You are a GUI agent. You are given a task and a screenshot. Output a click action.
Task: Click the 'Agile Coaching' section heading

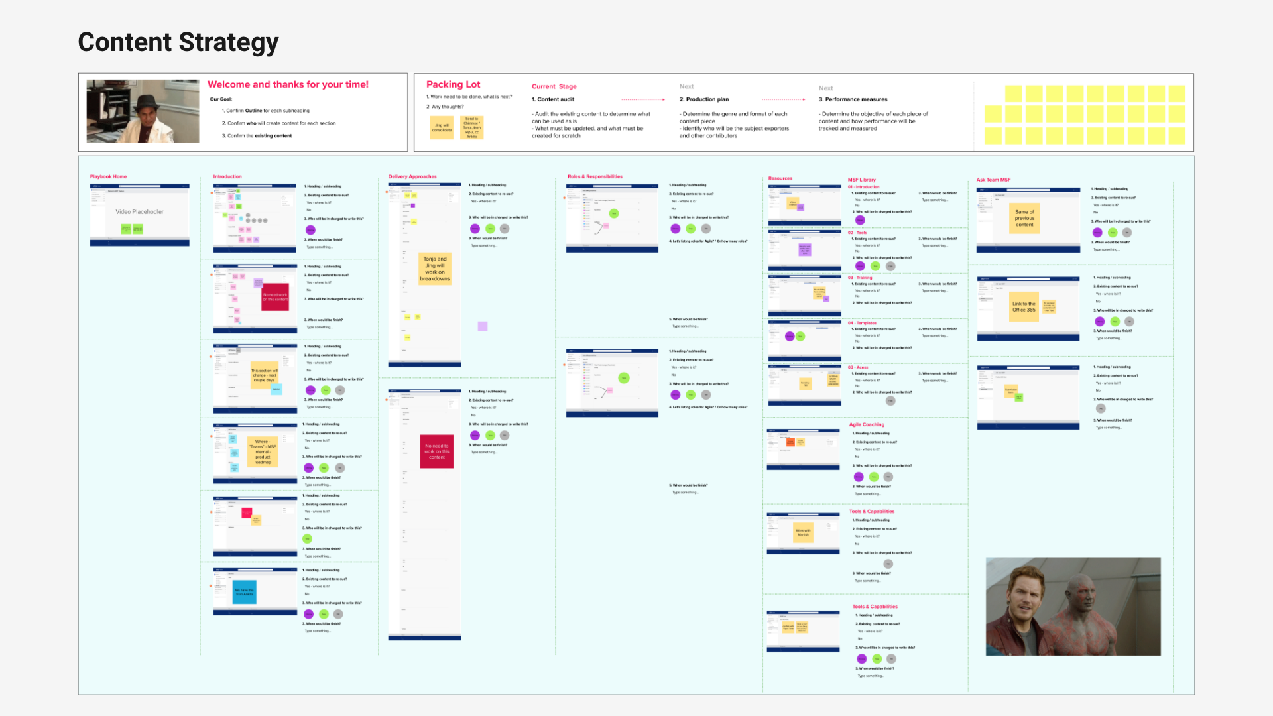coord(866,424)
